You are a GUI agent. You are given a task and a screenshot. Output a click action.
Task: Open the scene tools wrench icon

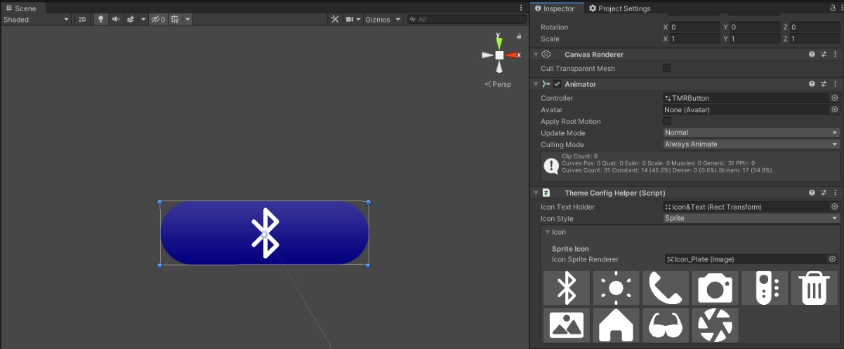335,20
